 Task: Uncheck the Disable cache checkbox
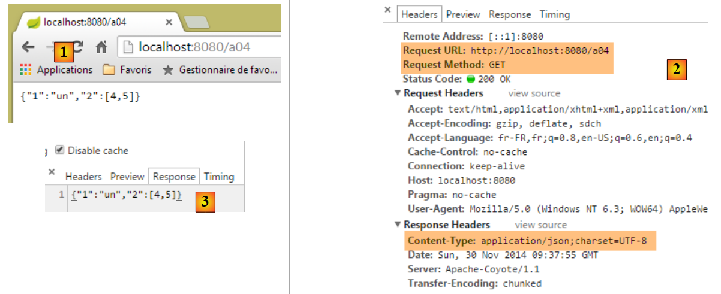59,150
